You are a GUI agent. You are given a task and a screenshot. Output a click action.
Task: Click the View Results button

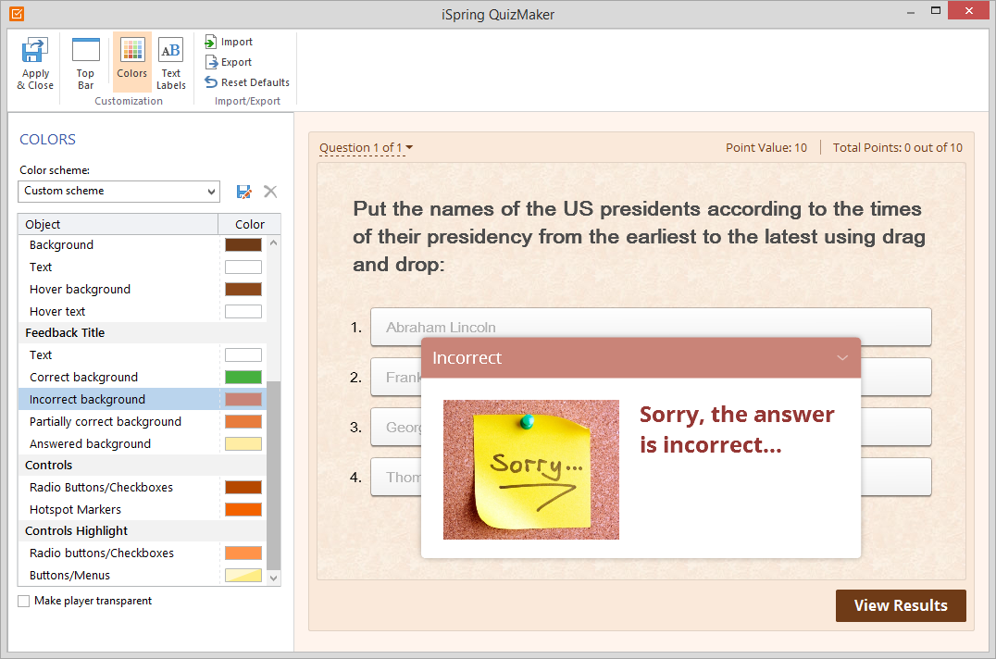[x=900, y=605]
